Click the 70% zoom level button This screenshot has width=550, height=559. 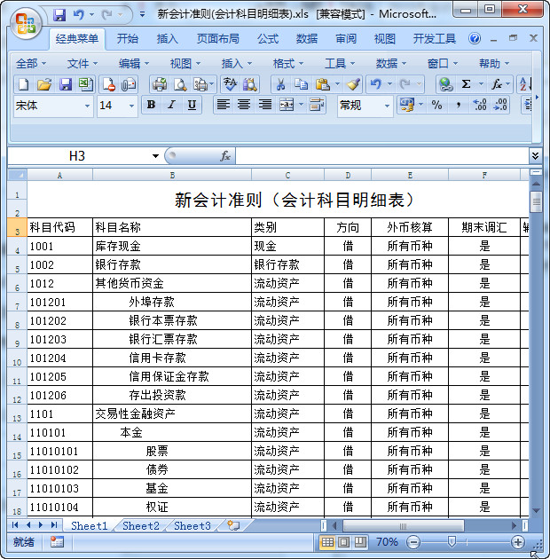tap(387, 542)
